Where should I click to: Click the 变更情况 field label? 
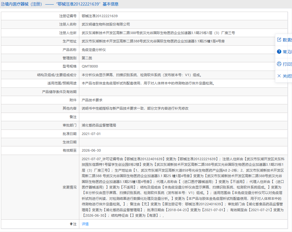[69, 188]
